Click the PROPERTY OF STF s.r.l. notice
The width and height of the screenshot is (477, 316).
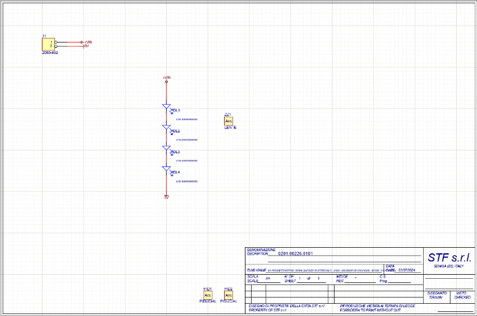click(x=268, y=310)
